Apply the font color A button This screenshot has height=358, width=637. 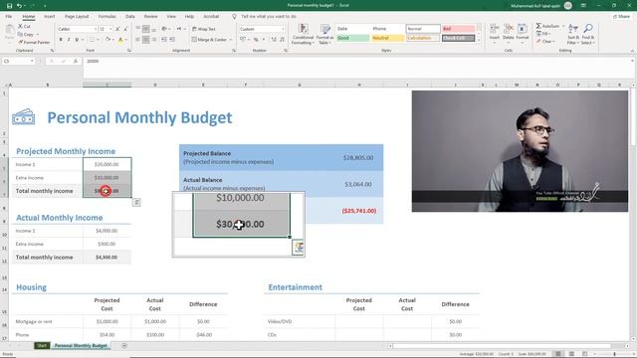[x=120, y=40]
